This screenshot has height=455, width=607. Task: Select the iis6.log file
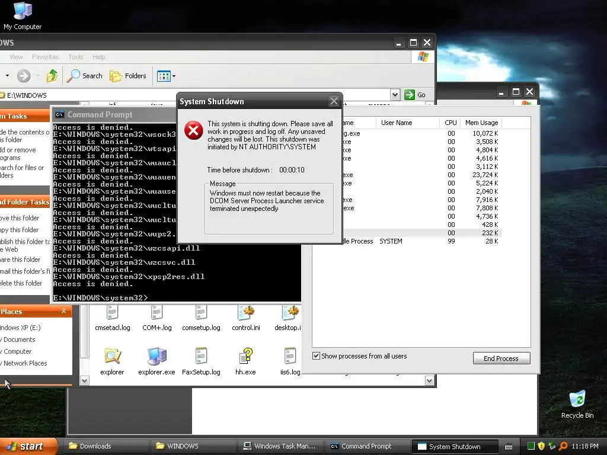pyautogui.click(x=290, y=362)
